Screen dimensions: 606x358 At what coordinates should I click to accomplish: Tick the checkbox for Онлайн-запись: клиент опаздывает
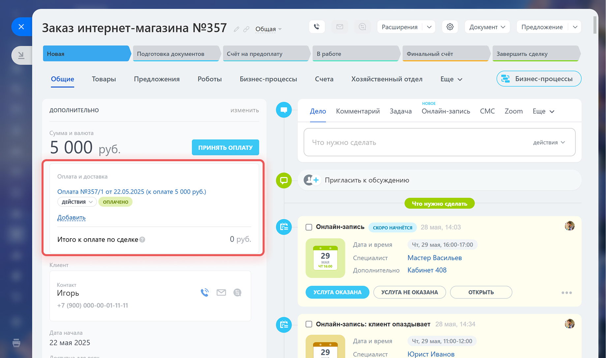click(x=309, y=324)
